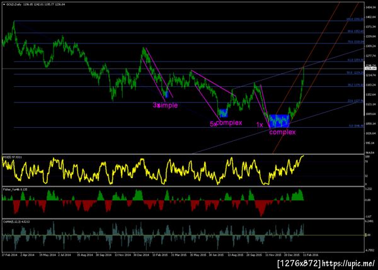This screenshot has width=378, height=270.
Task: Click the 1026.64 price axis value
Action: (x=371, y=133)
